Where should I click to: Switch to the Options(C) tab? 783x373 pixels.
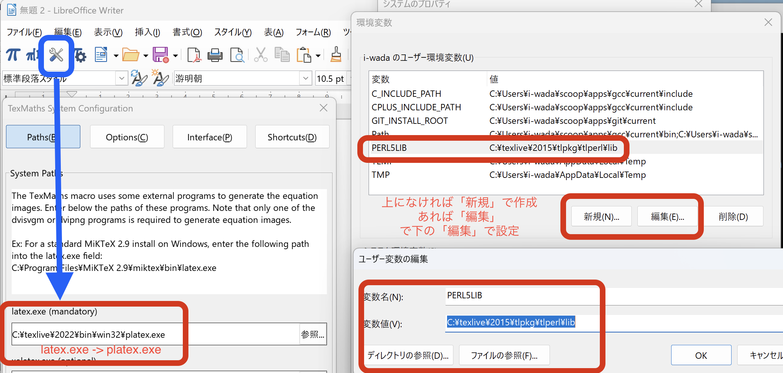[x=127, y=137]
